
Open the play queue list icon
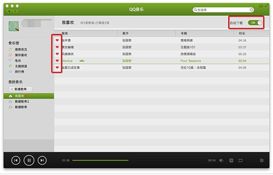coord(262,160)
